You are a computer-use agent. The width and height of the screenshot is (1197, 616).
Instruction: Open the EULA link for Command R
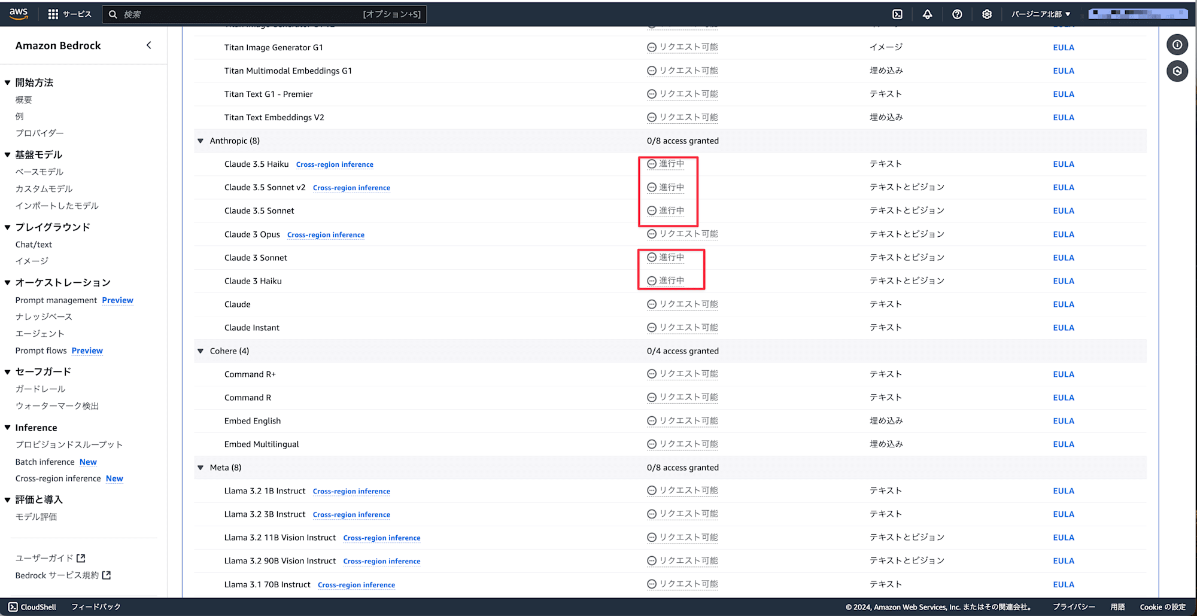pos(1064,398)
